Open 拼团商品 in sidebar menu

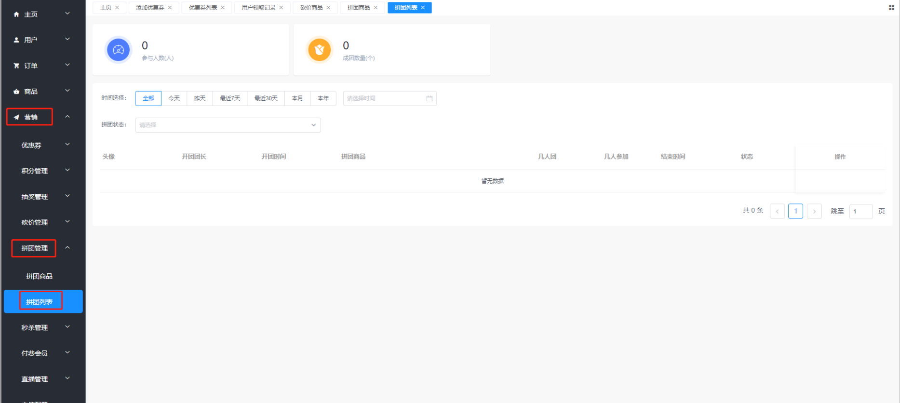click(39, 276)
